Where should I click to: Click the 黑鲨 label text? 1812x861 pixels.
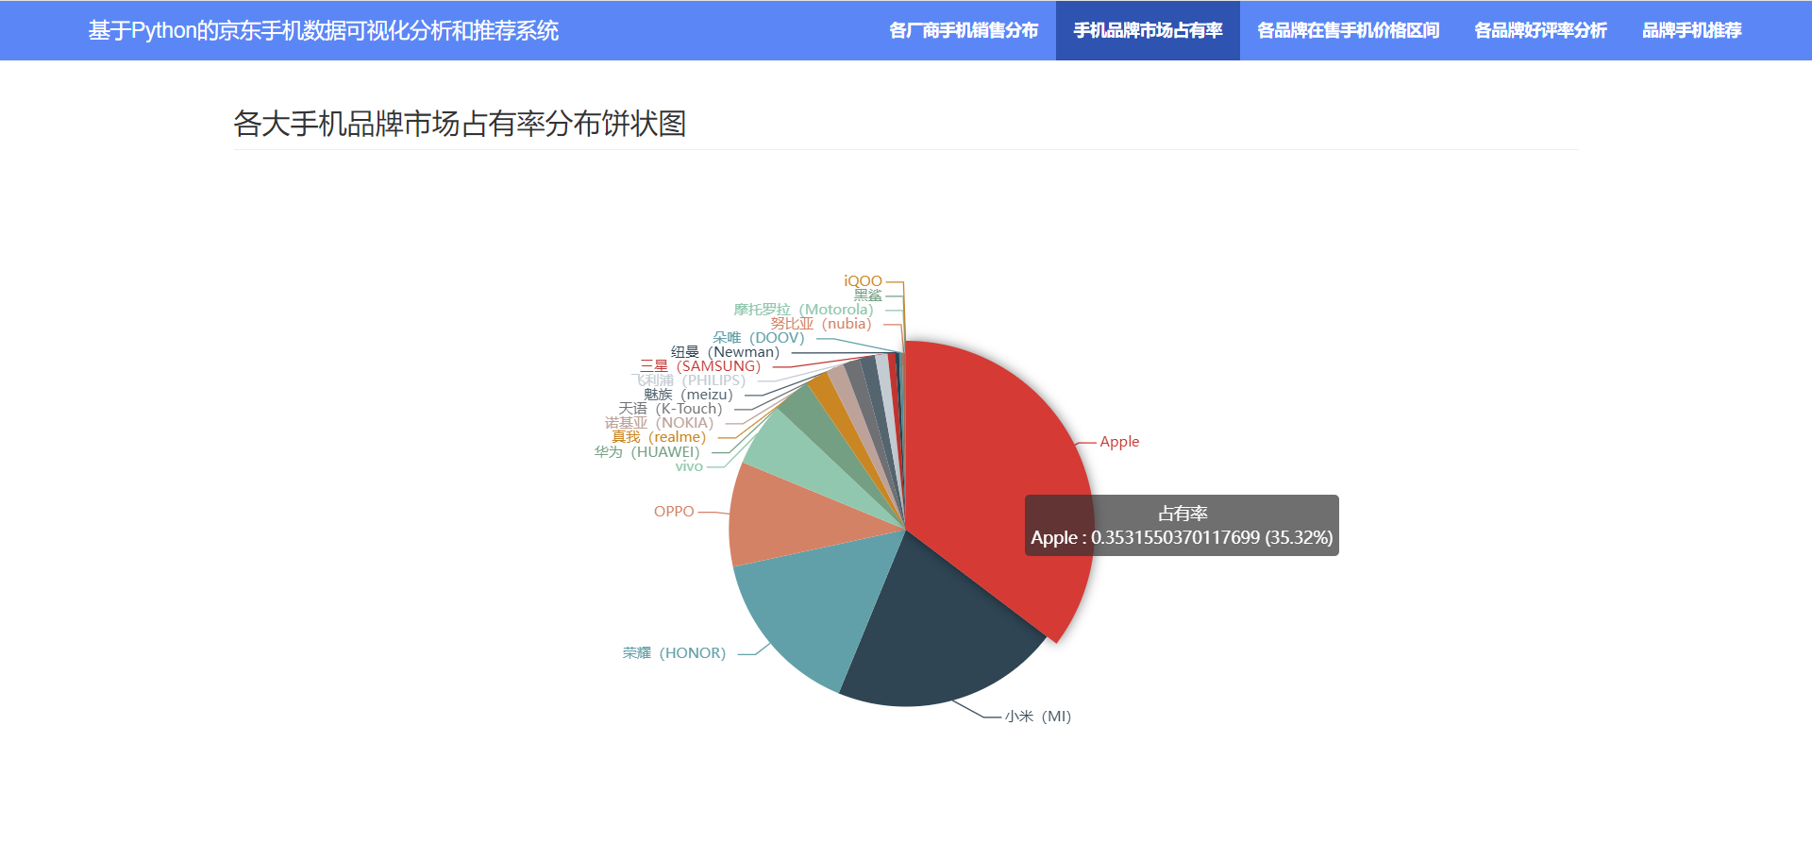click(868, 295)
